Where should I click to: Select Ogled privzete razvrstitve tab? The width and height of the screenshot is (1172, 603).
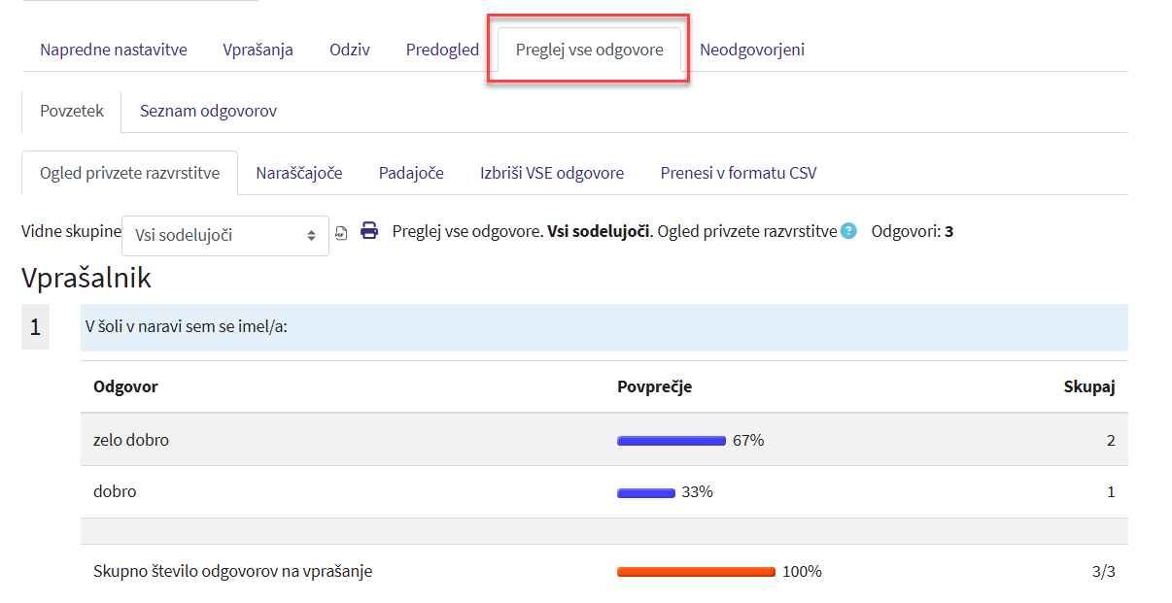(129, 173)
